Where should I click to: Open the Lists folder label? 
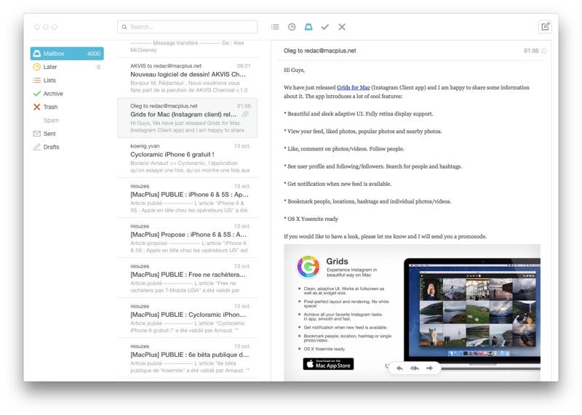49,80
